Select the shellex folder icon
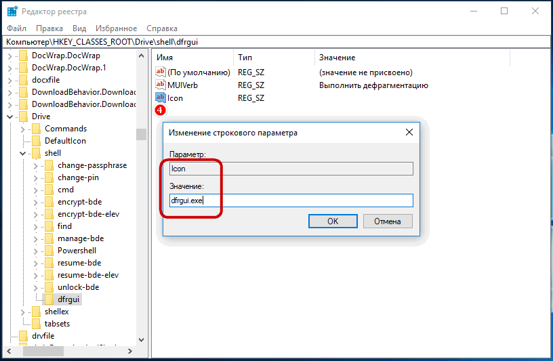553x361 pixels. [37, 312]
